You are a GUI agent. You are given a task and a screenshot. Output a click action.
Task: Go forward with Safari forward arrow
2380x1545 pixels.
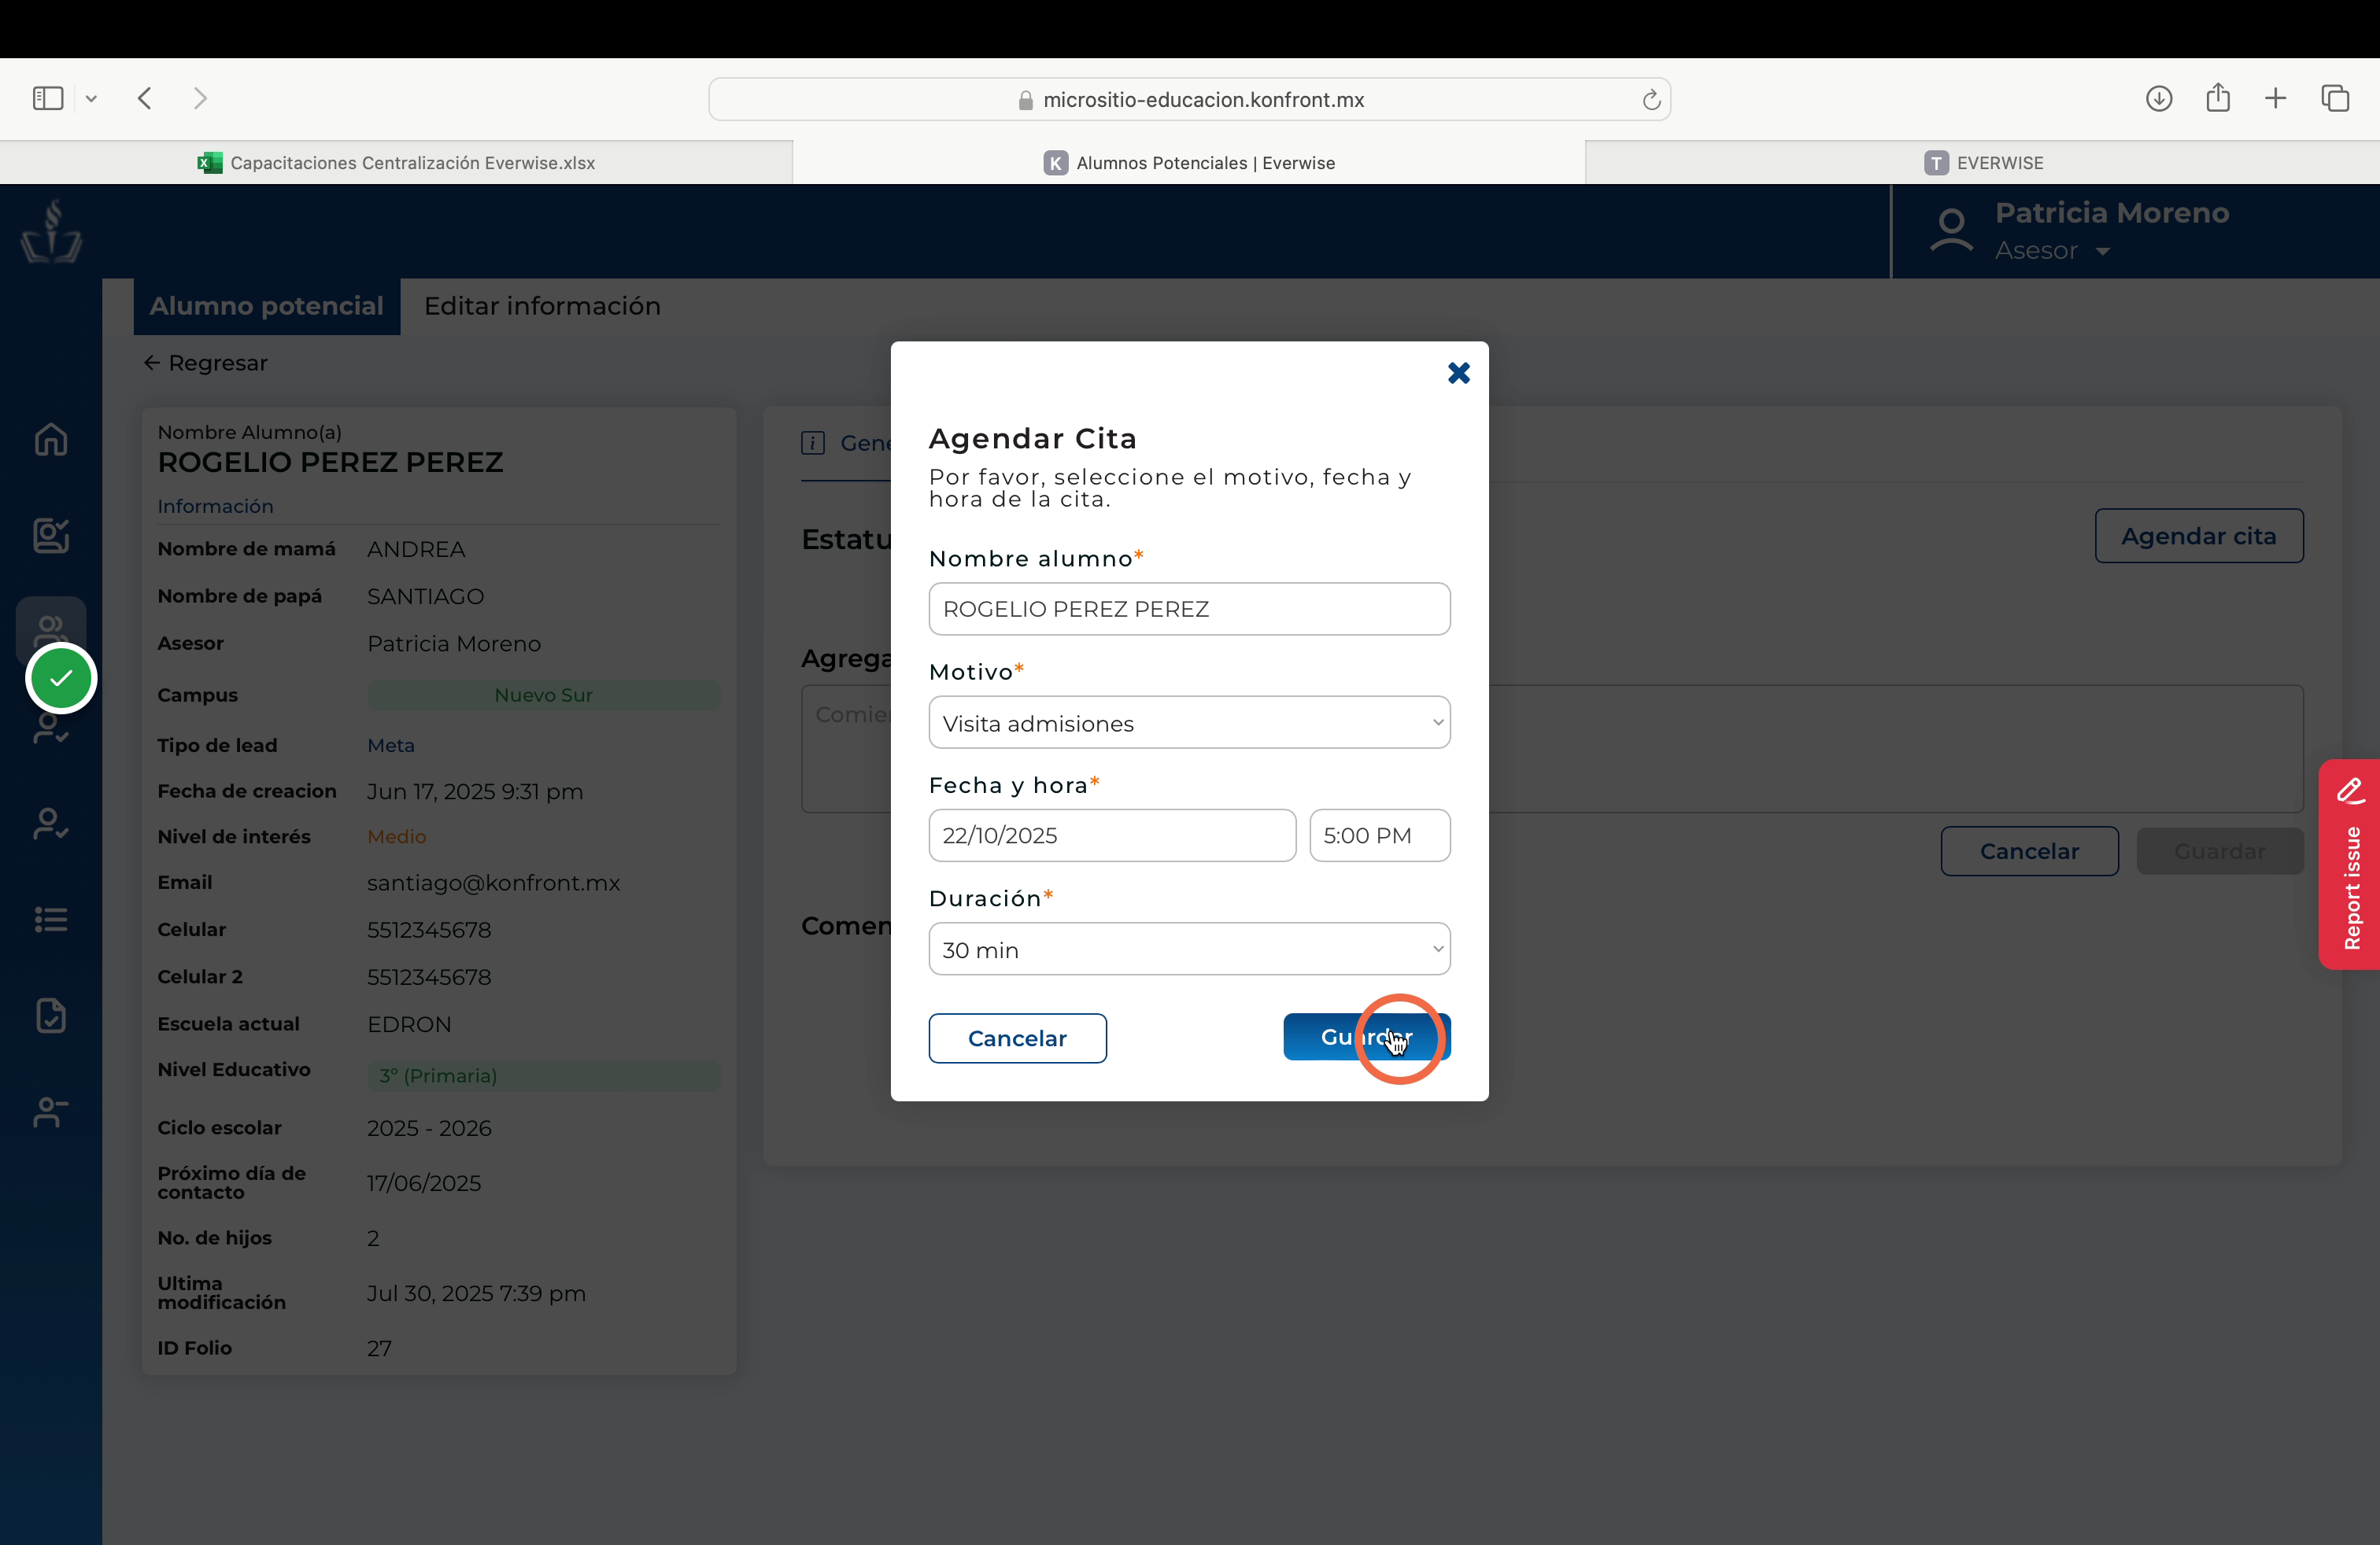tap(200, 98)
